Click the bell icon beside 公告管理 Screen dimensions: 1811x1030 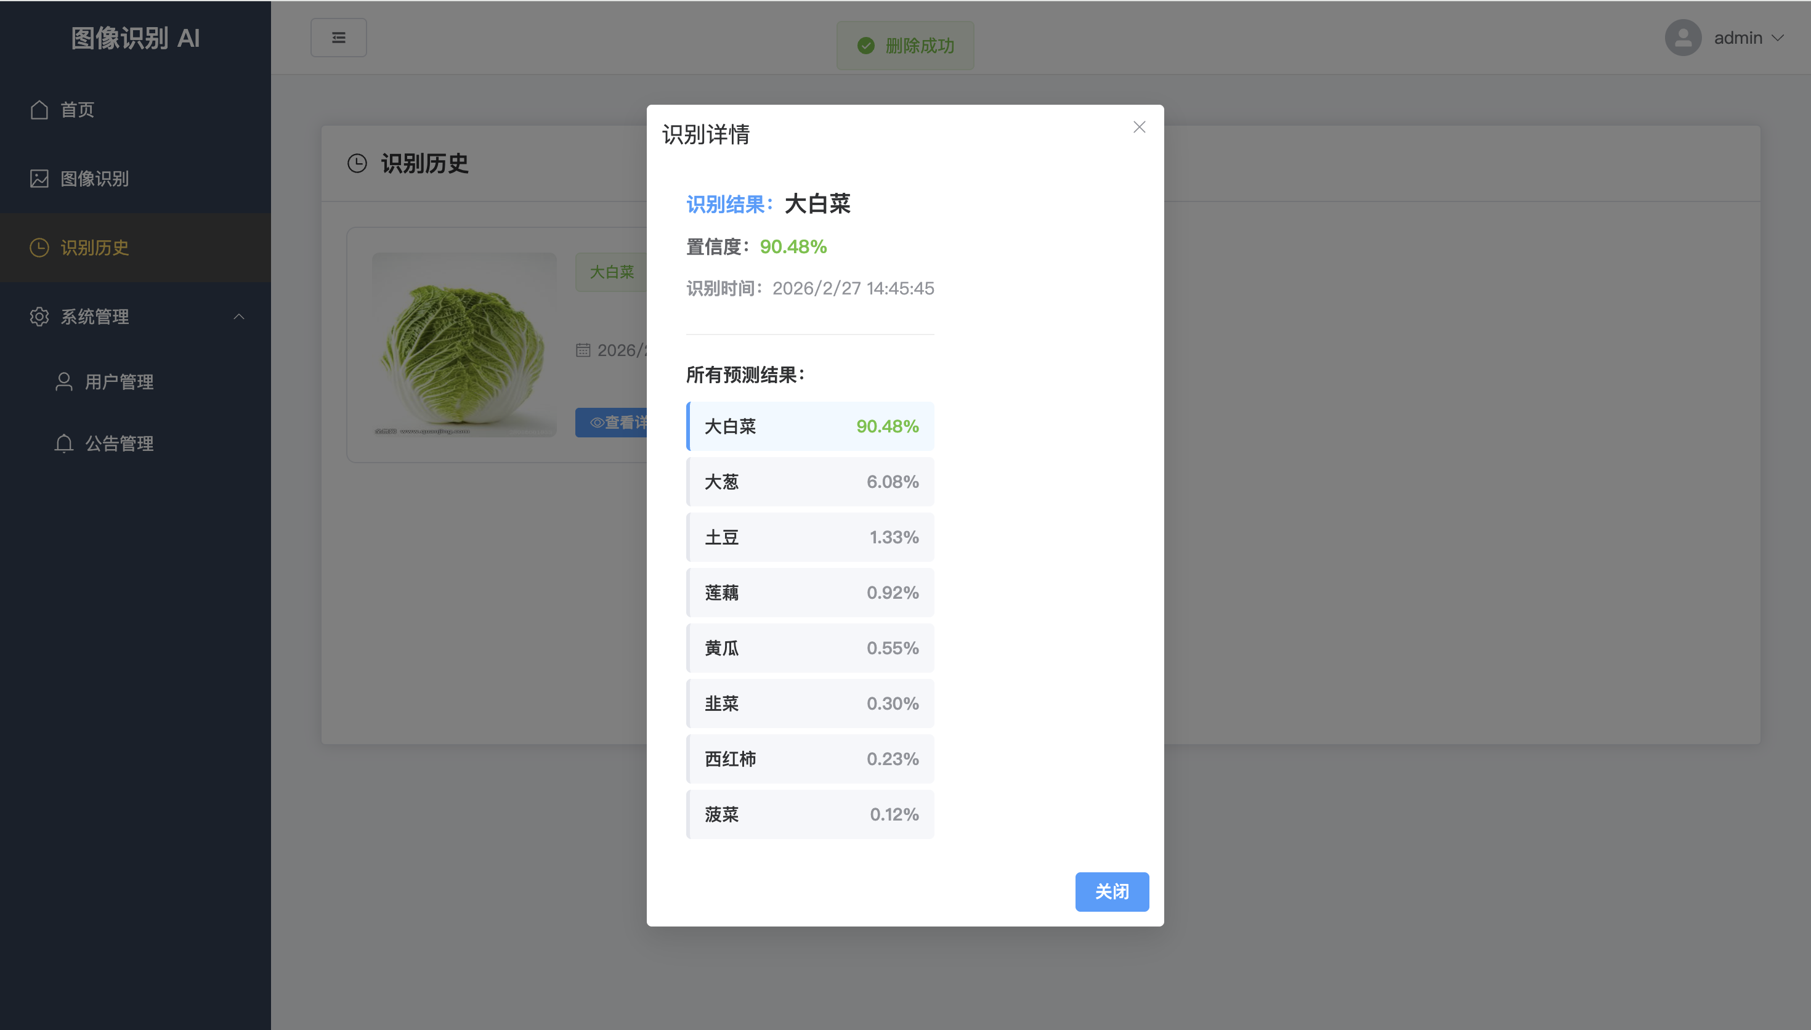tap(64, 444)
